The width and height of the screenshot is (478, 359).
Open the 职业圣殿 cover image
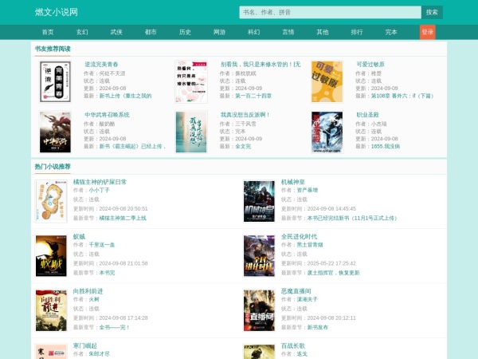coord(327,132)
